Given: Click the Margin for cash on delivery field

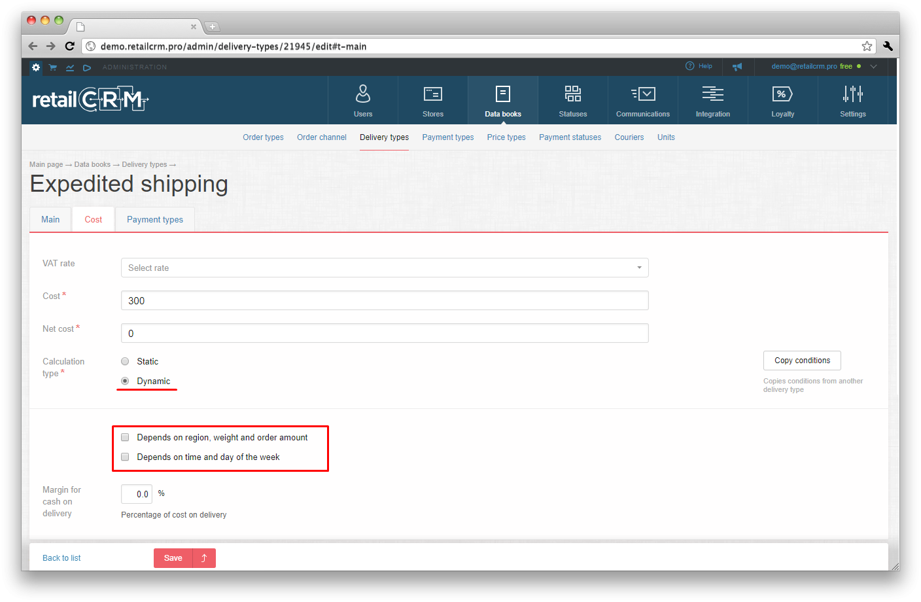Looking at the screenshot, I should tap(137, 494).
